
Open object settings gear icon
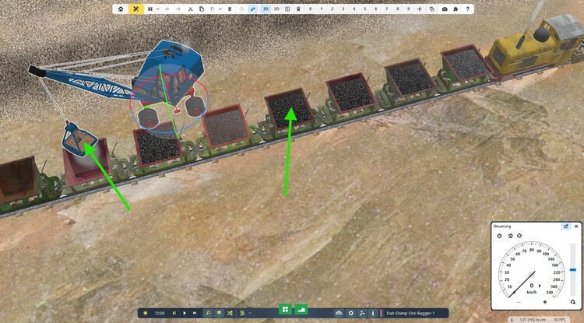pyautogui.click(x=351, y=314)
